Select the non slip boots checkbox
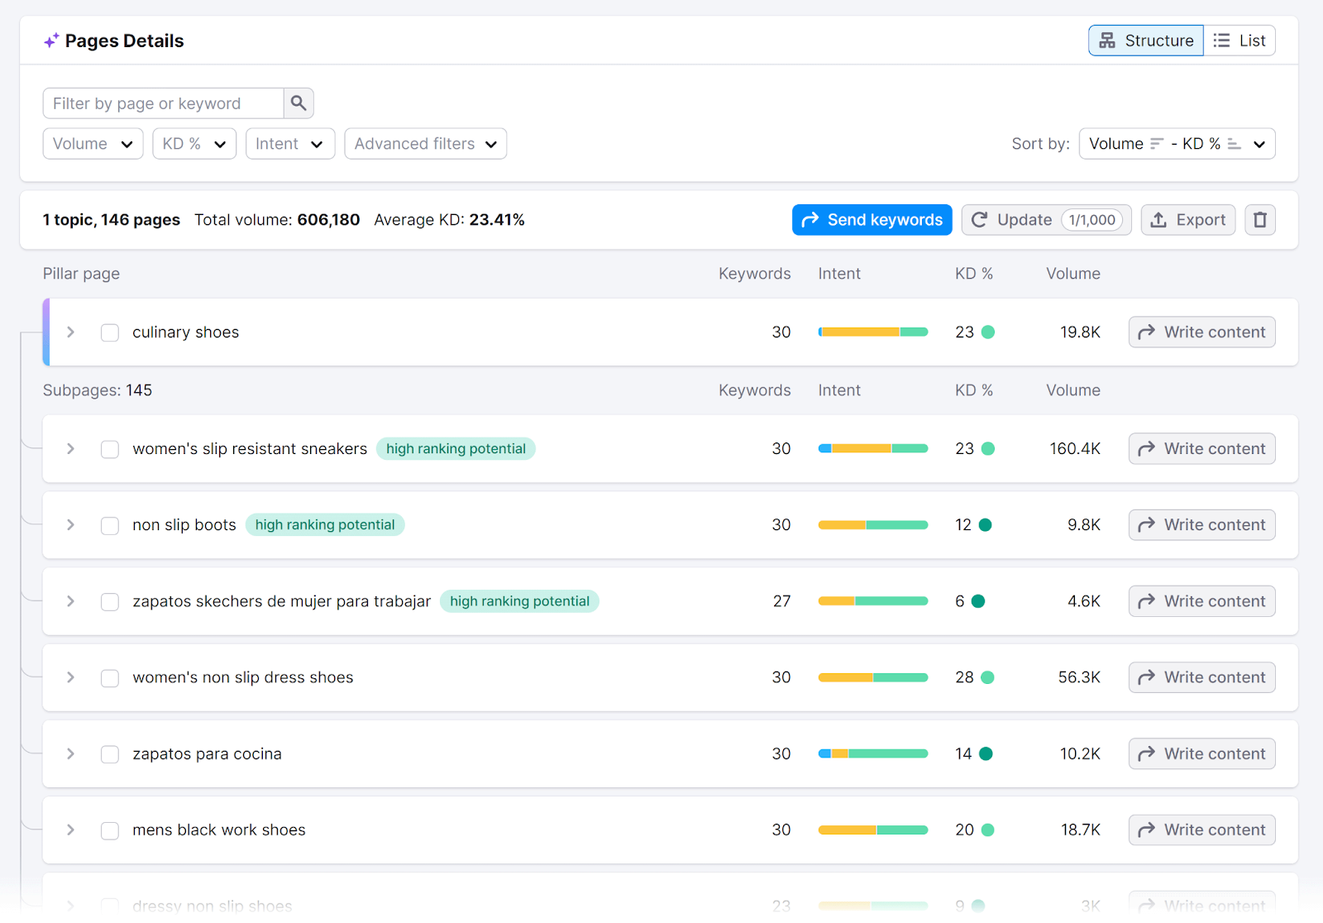The width and height of the screenshot is (1323, 923). click(109, 525)
